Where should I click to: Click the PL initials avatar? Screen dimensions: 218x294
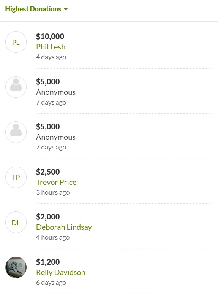(16, 42)
